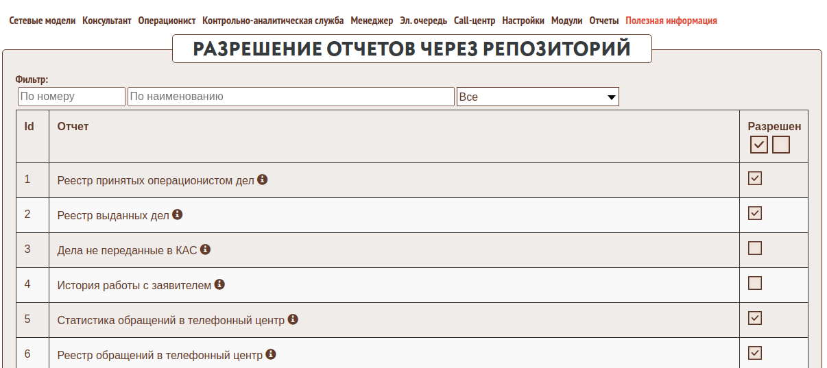Viewport: 827px width, 368px height.
Task: Open info icon for История работы с заявителем
Action: pos(219,284)
